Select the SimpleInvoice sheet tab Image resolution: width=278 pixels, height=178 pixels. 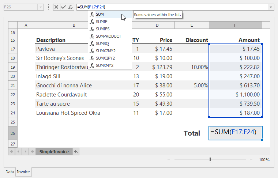pyautogui.click(x=54, y=151)
